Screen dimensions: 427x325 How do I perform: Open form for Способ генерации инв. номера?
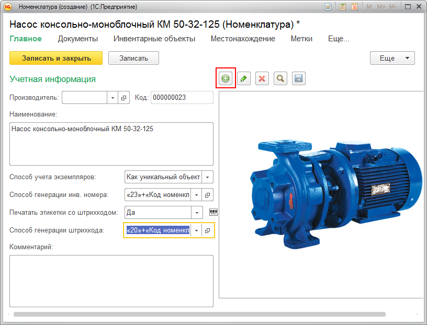pos(208,195)
